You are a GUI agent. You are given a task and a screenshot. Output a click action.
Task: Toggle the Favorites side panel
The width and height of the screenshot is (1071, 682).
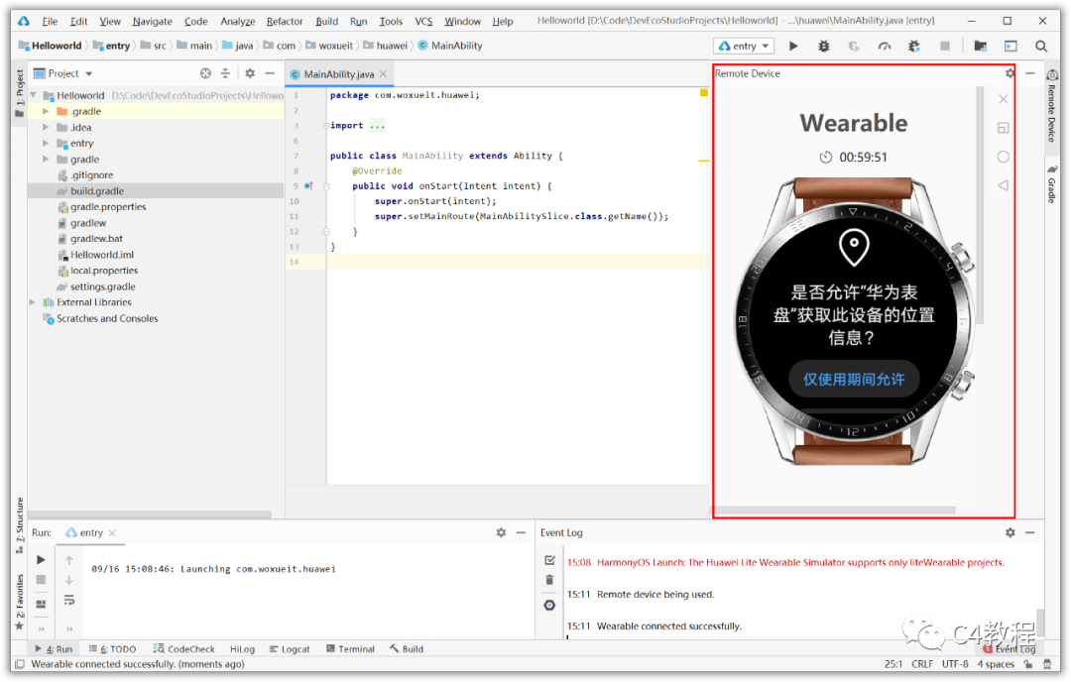[x=19, y=603]
